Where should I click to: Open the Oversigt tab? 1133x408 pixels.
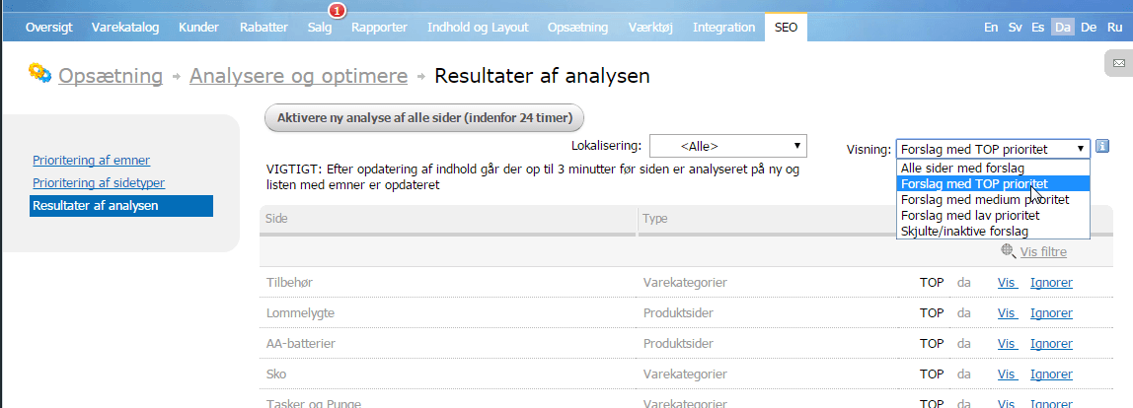tap(49, 28)
